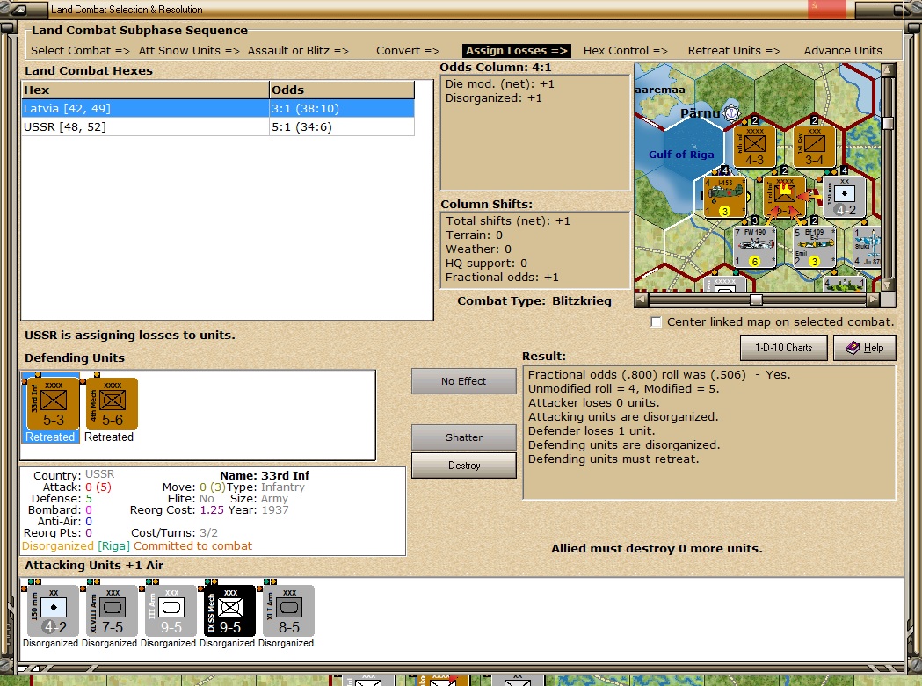Click the Hex column header

pos(145,90)
